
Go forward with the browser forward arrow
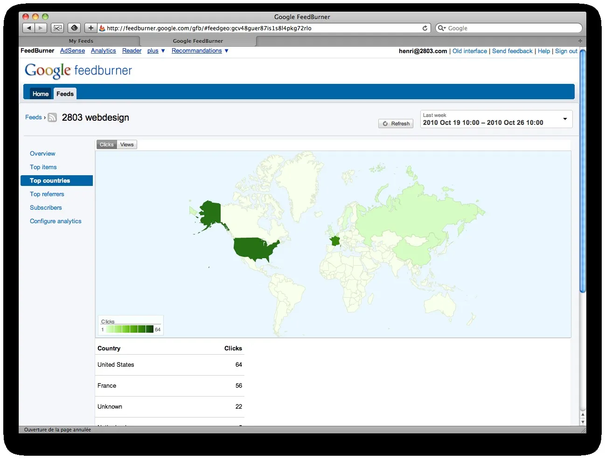tap(41, 28)
